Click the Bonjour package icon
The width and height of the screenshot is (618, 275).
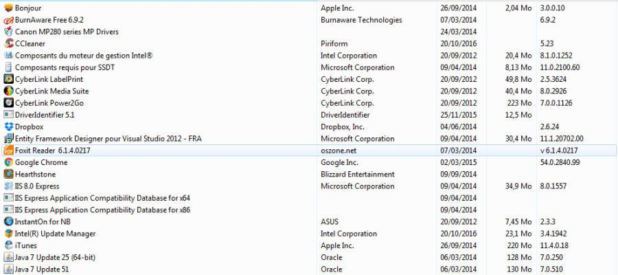[x=8, y=8]
